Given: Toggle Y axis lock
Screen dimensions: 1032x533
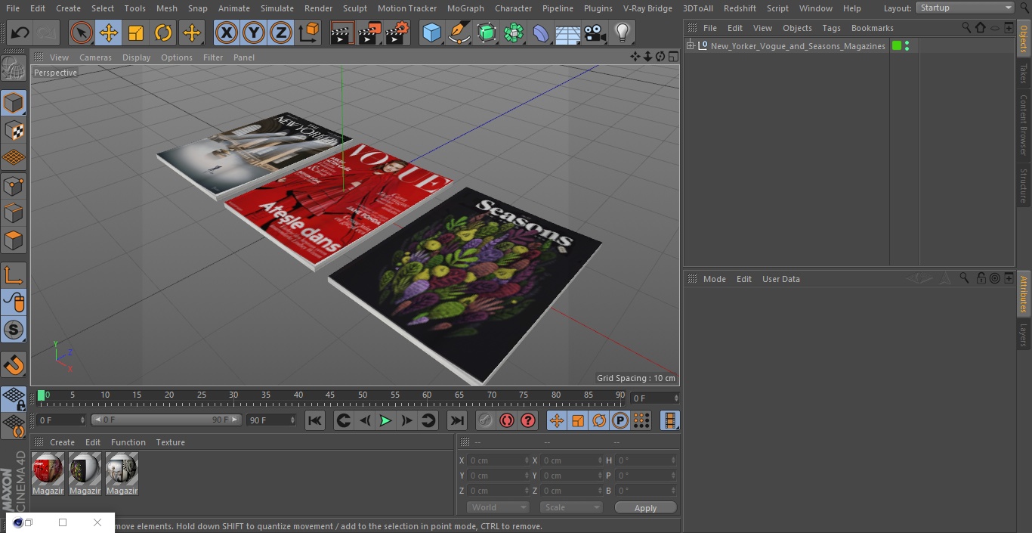Looking at the screenshot, I should click(254, 33).
